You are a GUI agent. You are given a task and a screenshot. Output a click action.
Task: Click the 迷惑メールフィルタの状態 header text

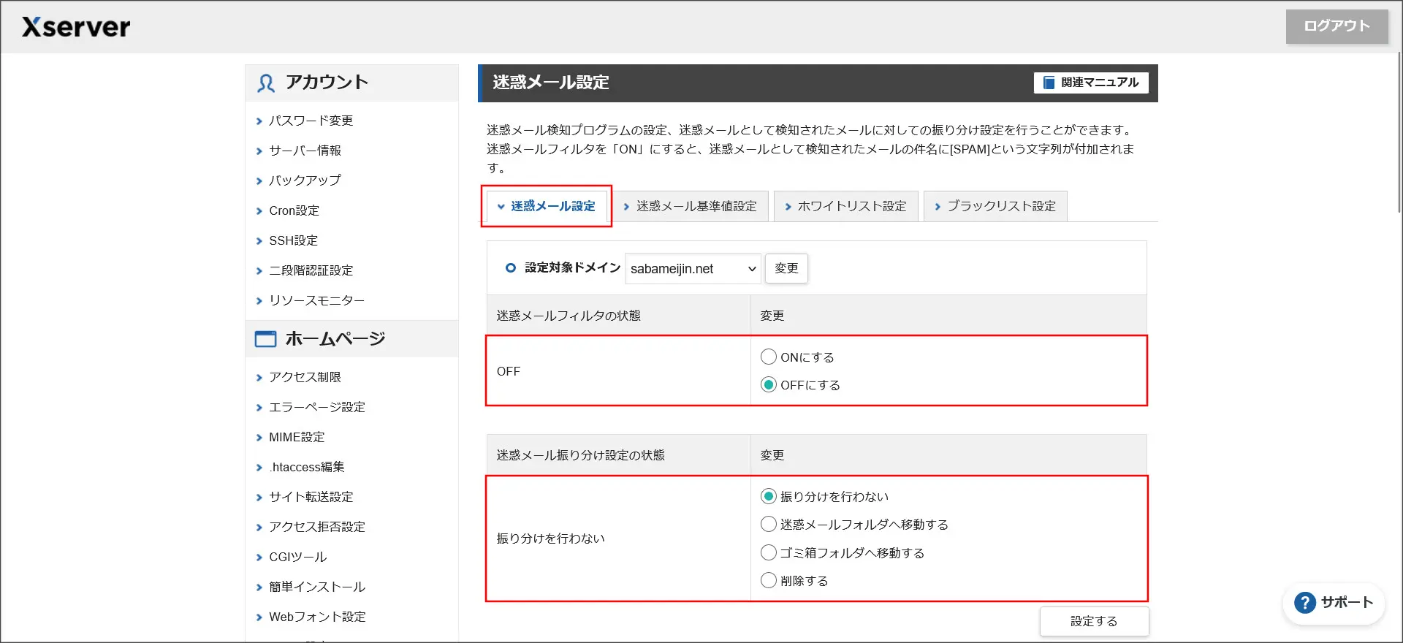(569, 316)
